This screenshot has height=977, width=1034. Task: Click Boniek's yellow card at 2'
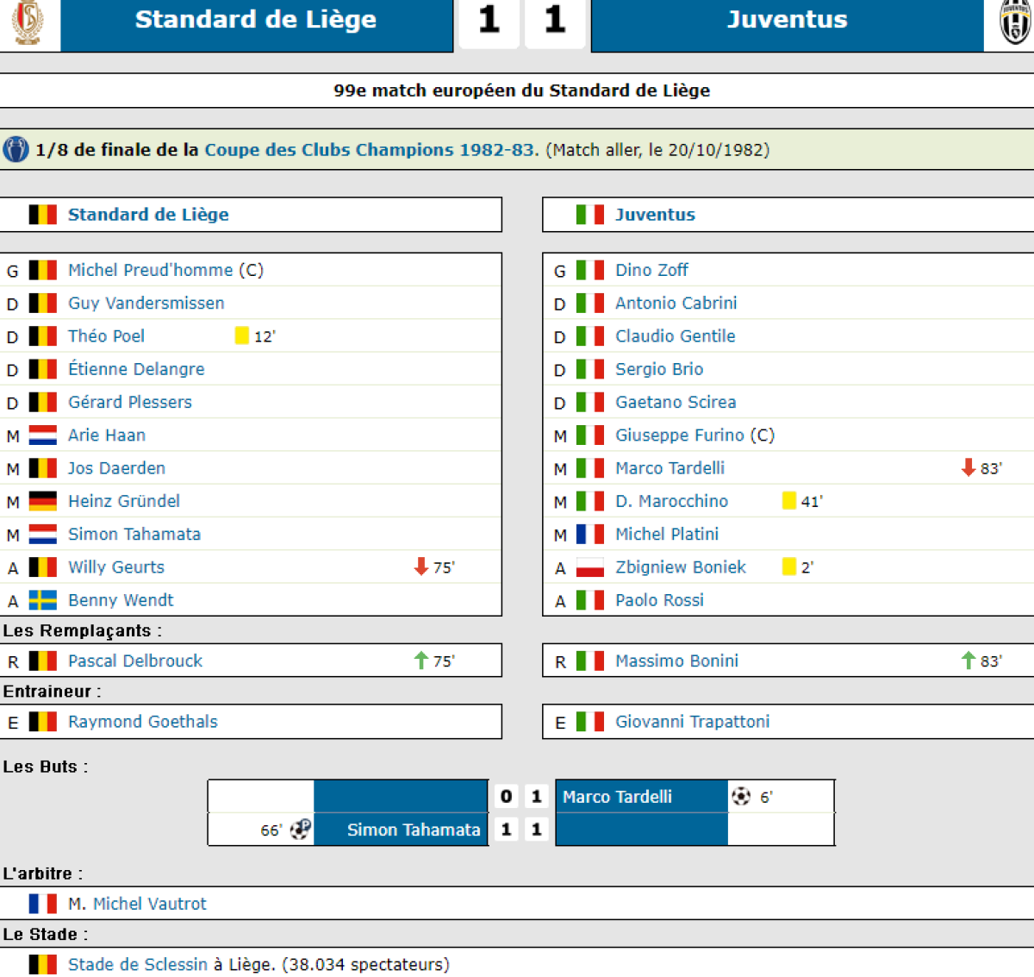coord(789,567)
